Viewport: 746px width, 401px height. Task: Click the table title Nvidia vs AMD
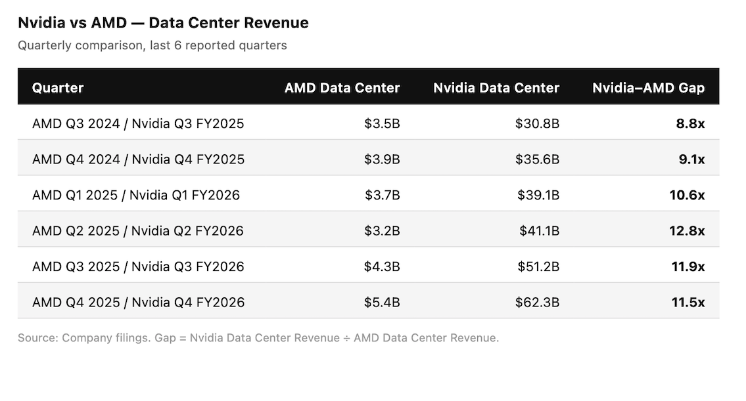click(163, 23)
